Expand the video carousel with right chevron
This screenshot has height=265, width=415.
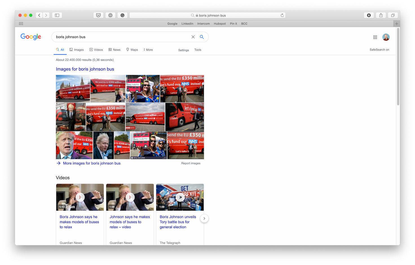tap(204, 218)
